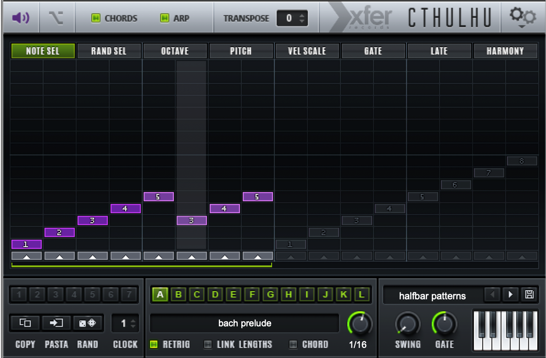Screen dimensions: 546x358
Task: Select pattern slot K
Action: pyautogui.click(x=344, y=294)
